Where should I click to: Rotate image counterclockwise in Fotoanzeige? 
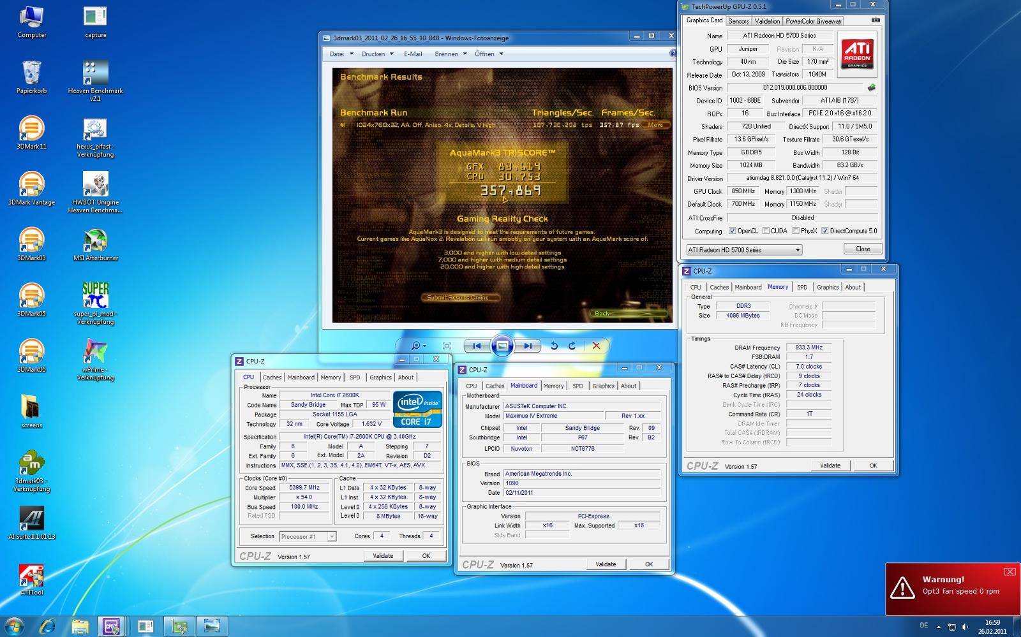click(x=554, y=346)
